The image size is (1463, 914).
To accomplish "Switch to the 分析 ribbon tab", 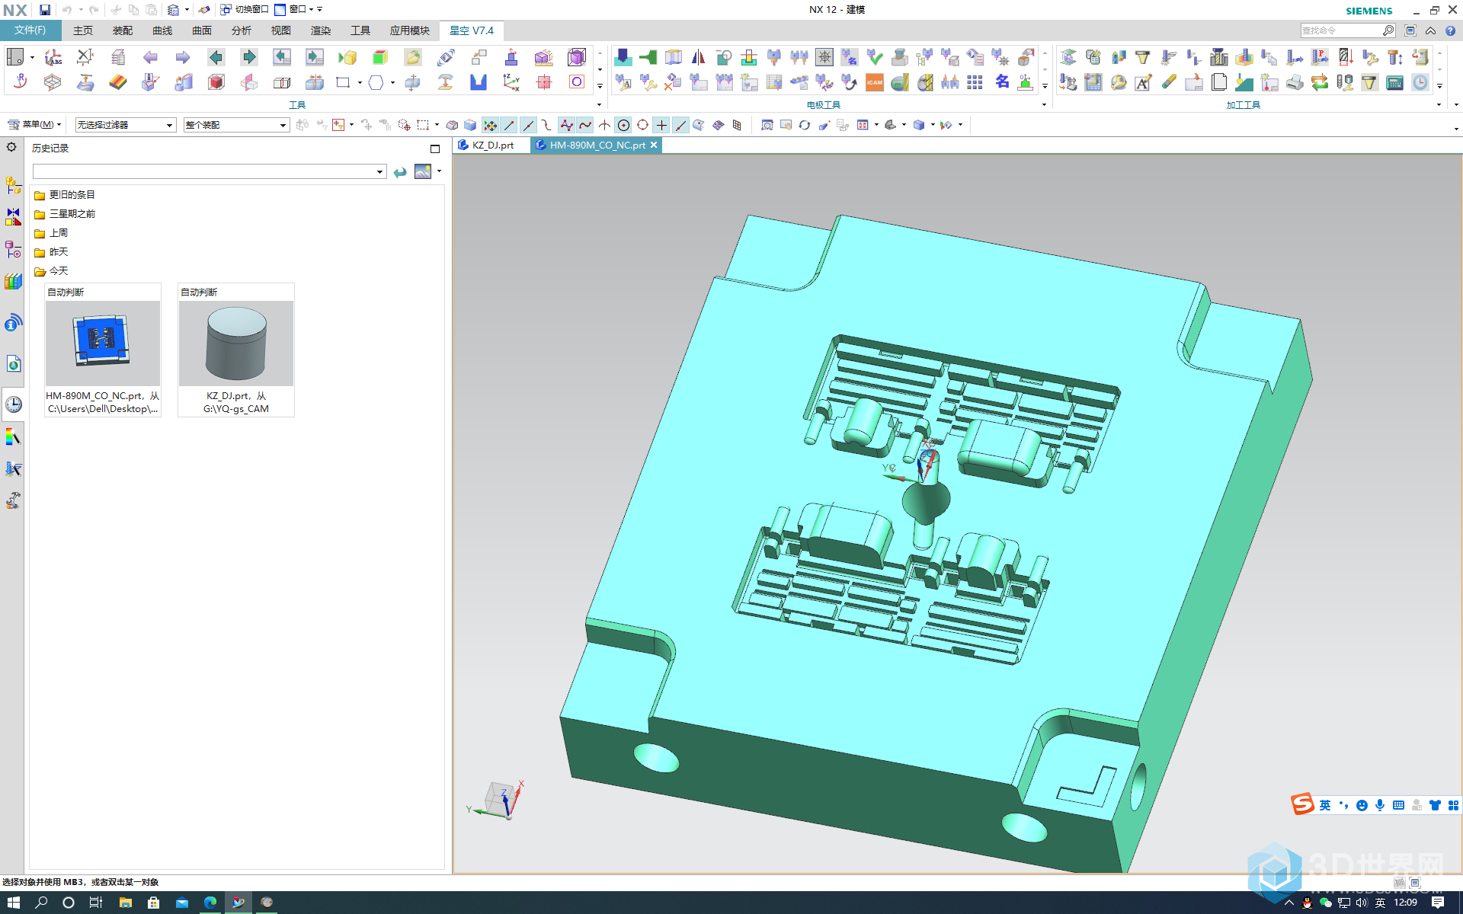I will (x=242, y=30).
